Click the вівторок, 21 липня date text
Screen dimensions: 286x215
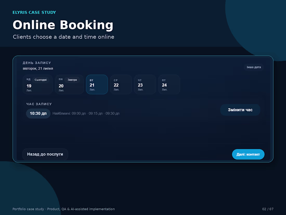38,68
